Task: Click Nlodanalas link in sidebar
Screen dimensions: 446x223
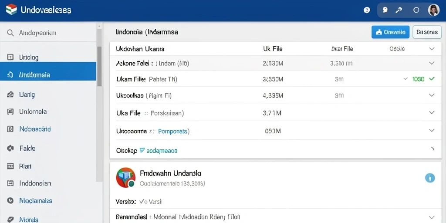Action: [36, 200]
